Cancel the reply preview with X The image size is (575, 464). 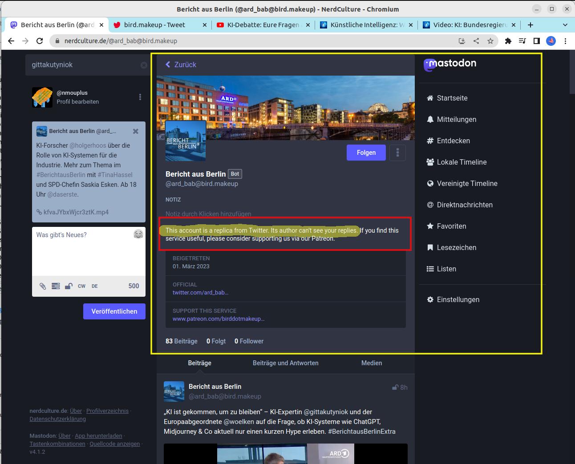[136, 131]
